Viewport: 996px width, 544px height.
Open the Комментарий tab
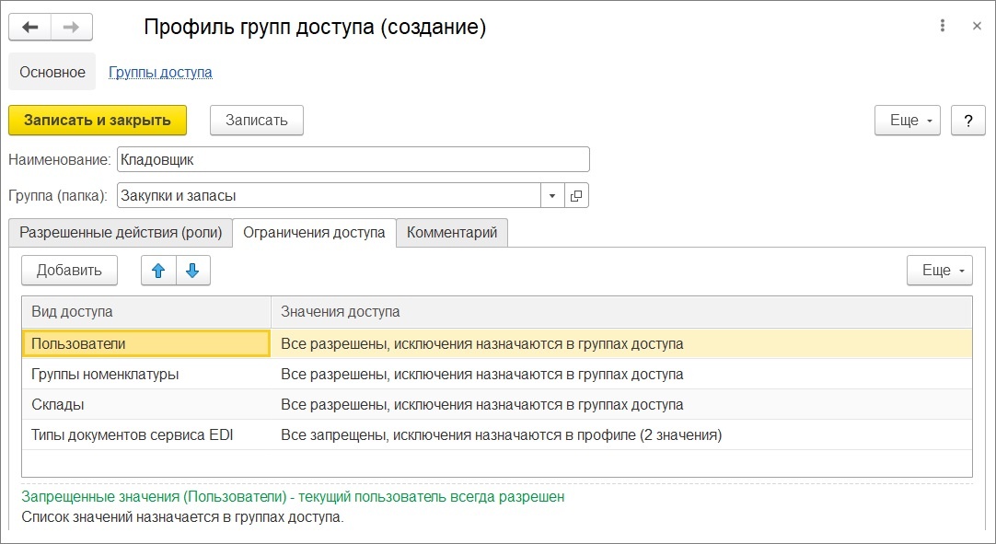point(452,233)
